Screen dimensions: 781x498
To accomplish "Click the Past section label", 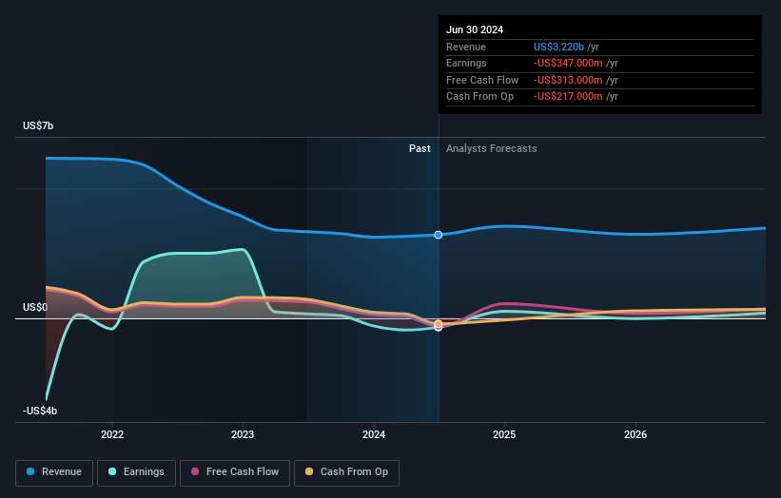I will pyautogui.click(x=420, y=149).
